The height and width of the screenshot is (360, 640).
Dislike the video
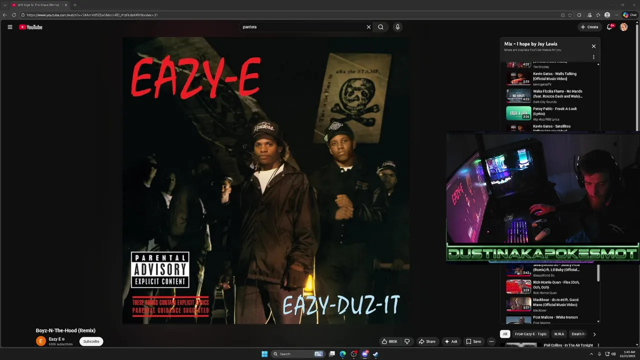[407, 341]
